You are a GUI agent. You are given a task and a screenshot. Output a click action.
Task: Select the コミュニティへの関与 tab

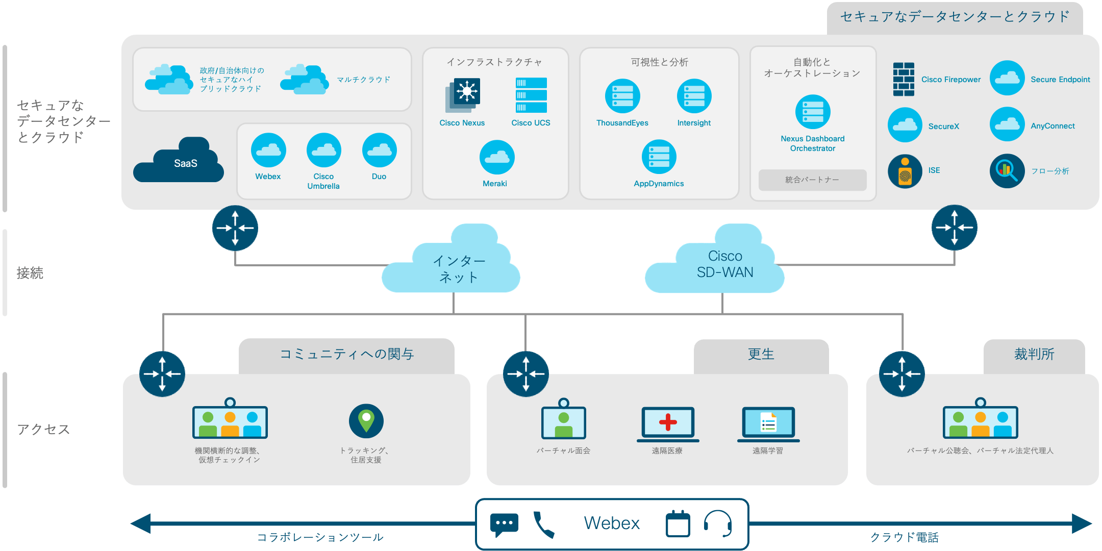click(x=346, y=356)
